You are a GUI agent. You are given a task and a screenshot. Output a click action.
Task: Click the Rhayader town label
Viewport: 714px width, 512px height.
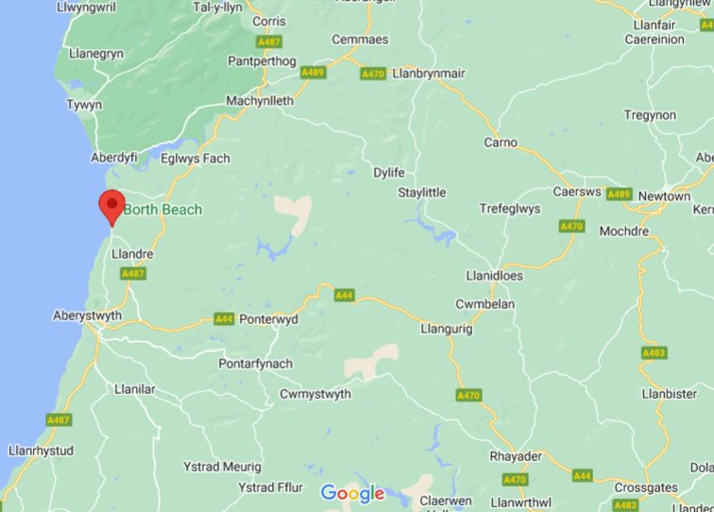[x=516, y=456]
